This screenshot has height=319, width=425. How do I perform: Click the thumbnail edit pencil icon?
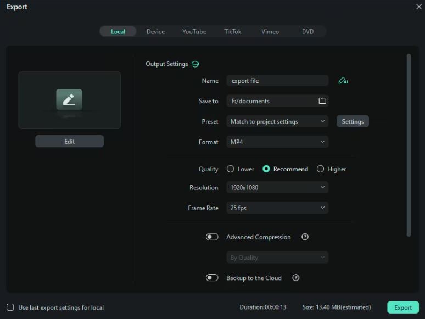pyautogui.click(x=69, y=99)
